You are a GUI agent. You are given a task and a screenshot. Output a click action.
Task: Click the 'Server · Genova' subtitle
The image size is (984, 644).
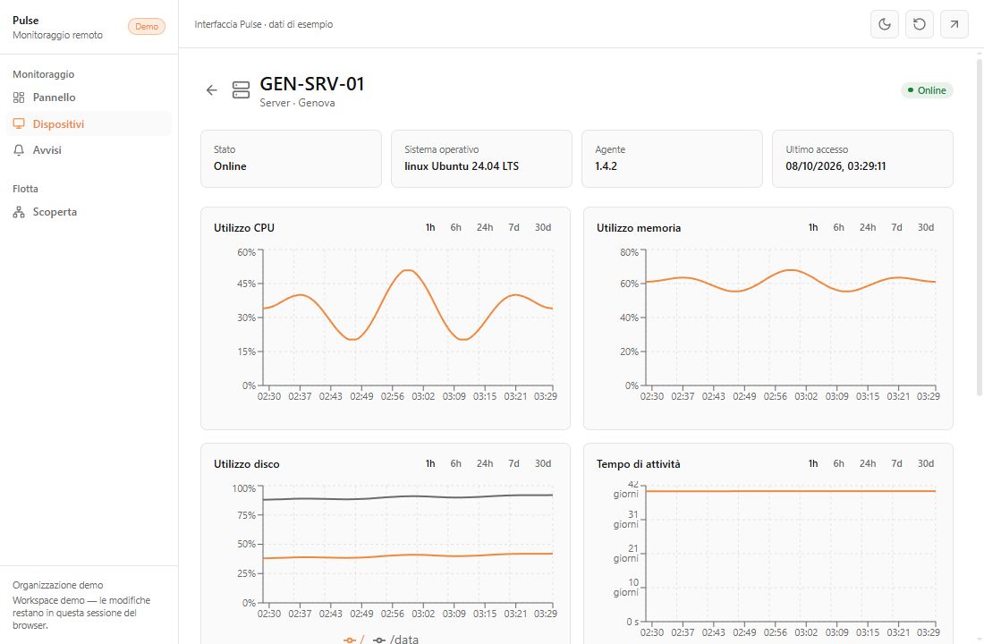[297, 103]
